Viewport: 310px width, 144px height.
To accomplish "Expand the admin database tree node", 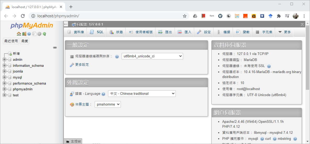I will pos(4,59).
